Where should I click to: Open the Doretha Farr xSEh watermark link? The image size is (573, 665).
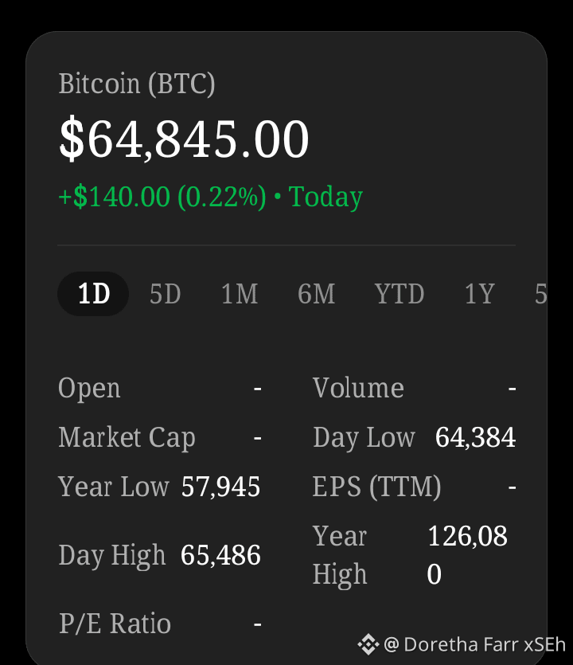(x=474, y=644)
